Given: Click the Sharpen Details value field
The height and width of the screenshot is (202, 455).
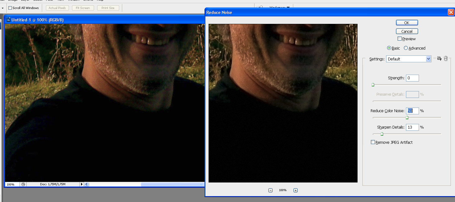Looking at the screenshot, I should (x=412, y=127).
